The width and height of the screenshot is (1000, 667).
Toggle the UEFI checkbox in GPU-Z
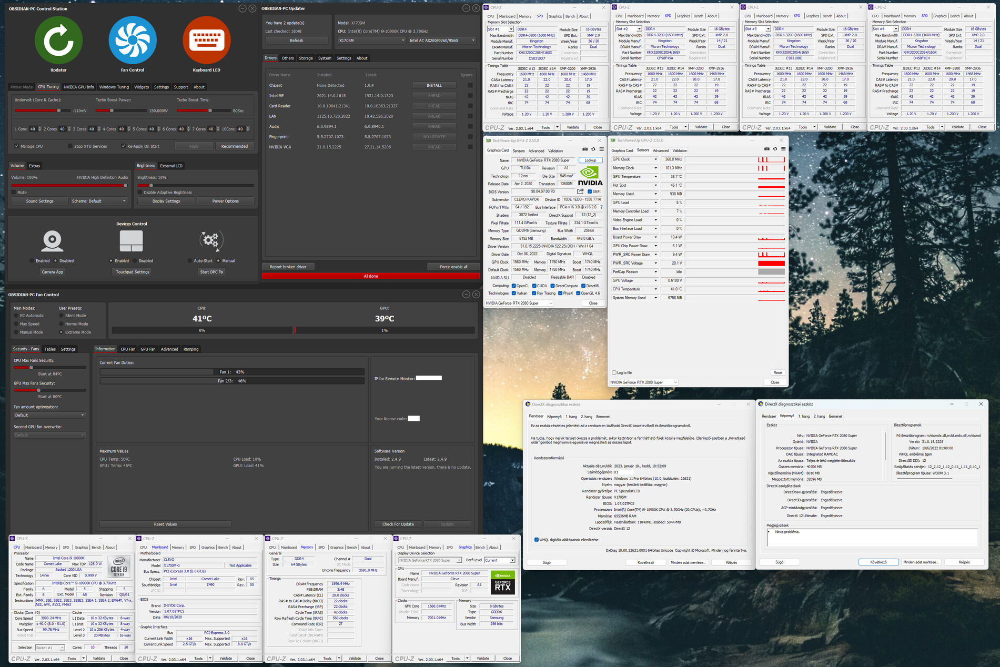(x=590, y=191)
